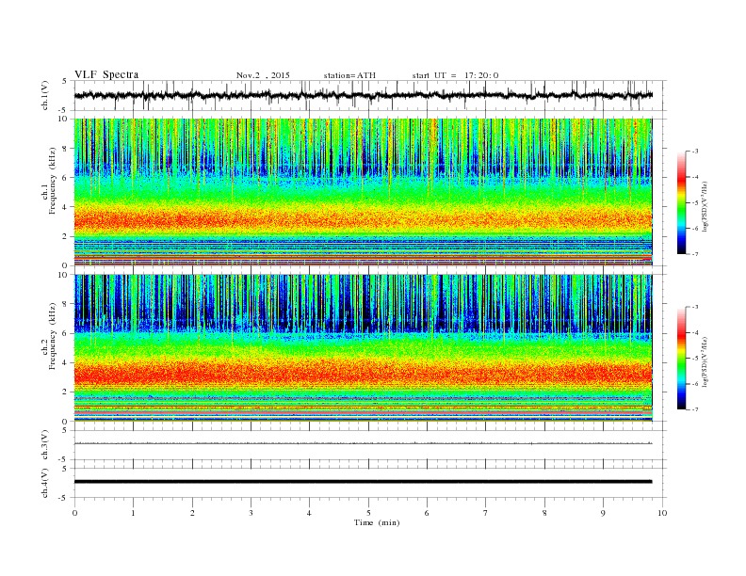Click the time axis tick label '10'
Image resolution: width=746 pixels, height=576 pixels.
[x=662, y=513]
